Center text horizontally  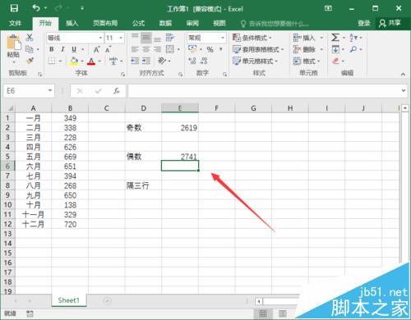[146, 49]
